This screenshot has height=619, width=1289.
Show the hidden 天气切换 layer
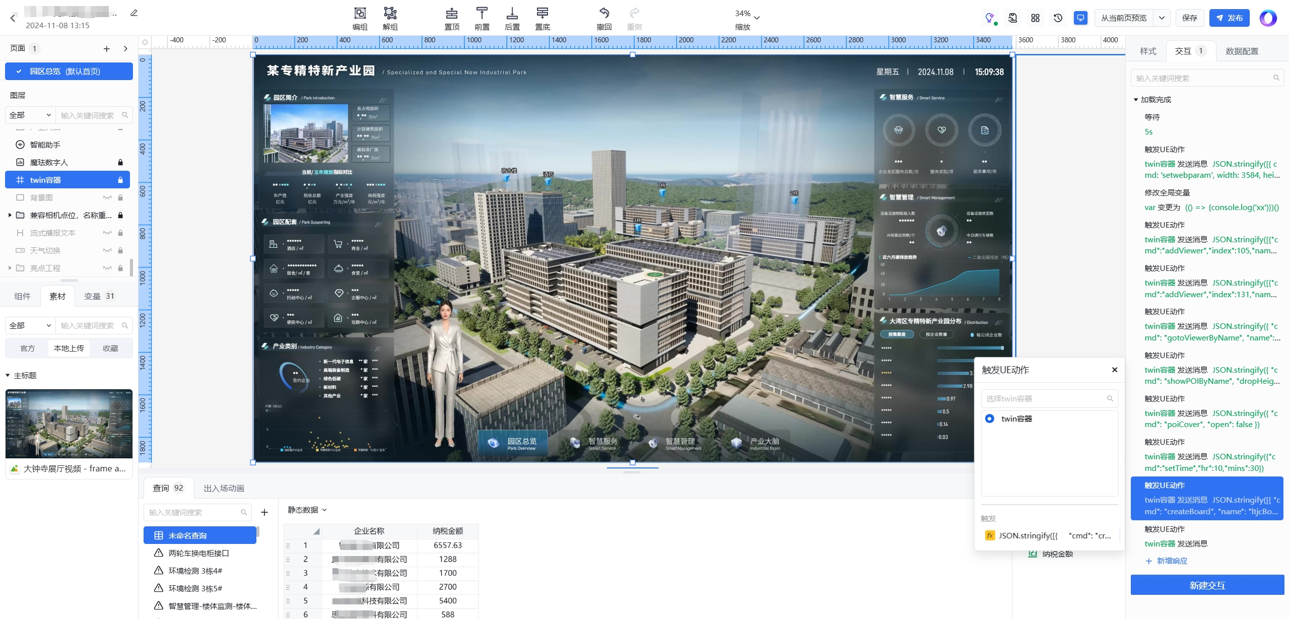107,251
